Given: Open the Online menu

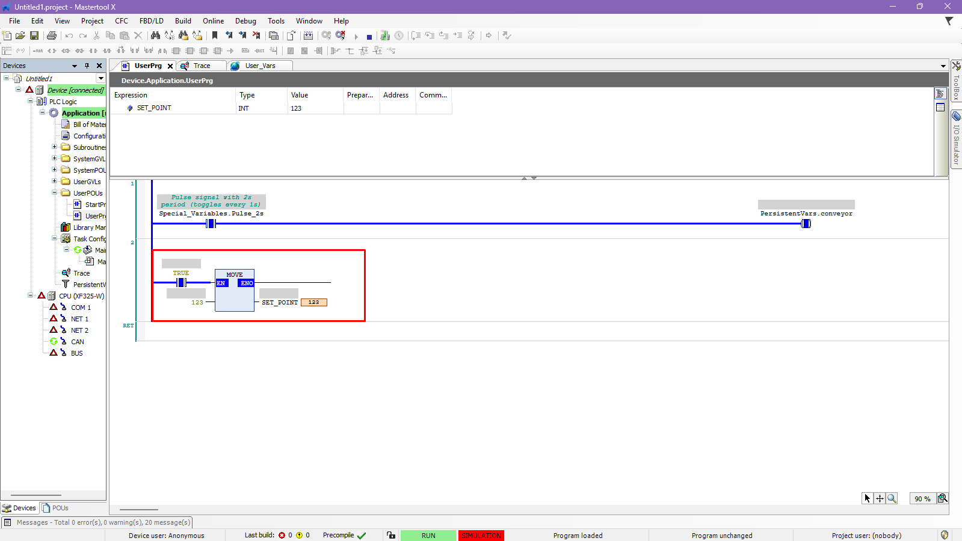Looking at the screenshot, I should [x=213, y=21].
